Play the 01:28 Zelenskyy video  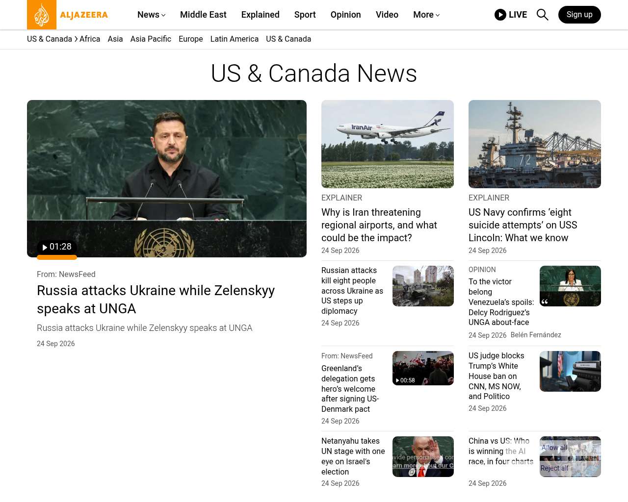(57, 247)
